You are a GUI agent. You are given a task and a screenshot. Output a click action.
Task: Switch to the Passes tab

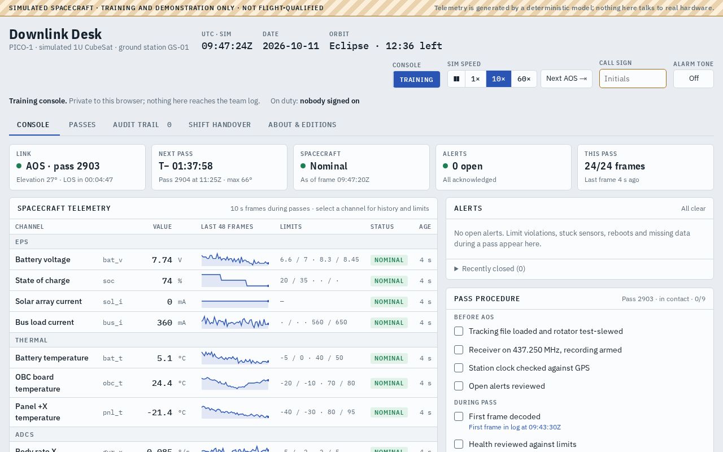click(82, 125)
